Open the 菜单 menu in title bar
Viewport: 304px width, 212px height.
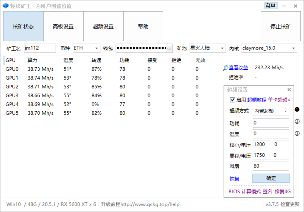(270, 6)
